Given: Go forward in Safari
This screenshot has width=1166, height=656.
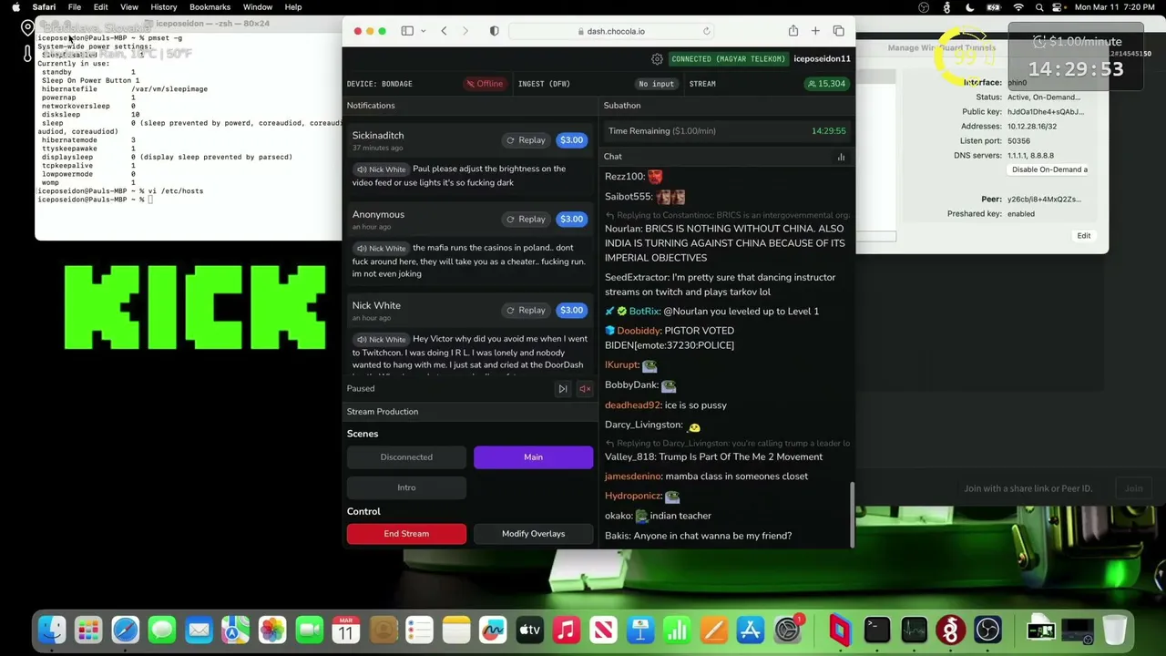Looking at the screenshot, I should 465,31.
